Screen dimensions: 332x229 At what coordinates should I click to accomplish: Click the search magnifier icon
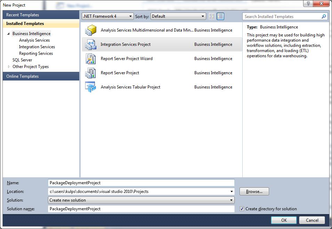click(x=324, y=16)
